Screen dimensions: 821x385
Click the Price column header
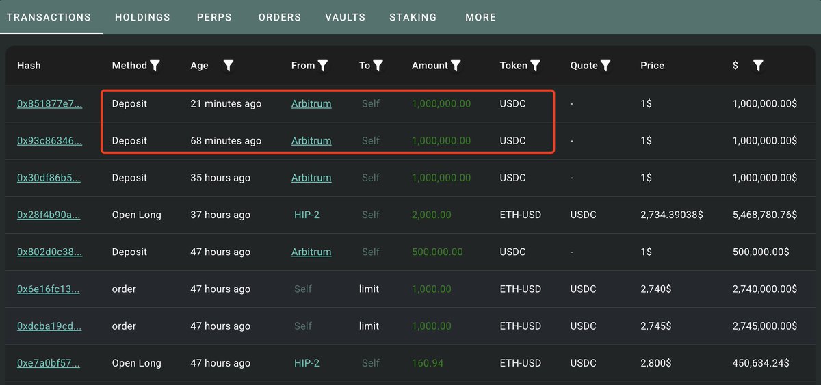tap(652, 66)
